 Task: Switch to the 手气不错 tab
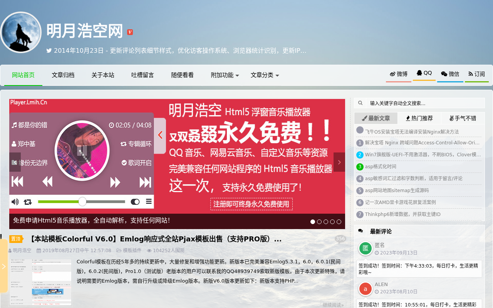pyautogui.click(x=463, y=118)
